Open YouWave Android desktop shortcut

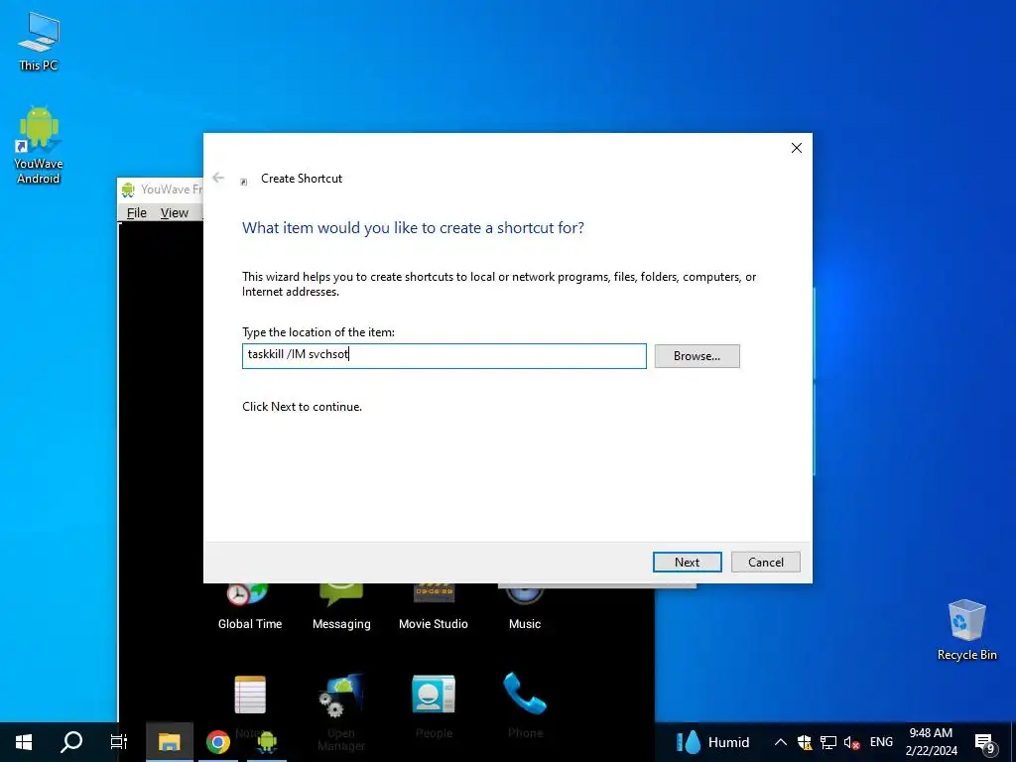[x=39, y=145]
